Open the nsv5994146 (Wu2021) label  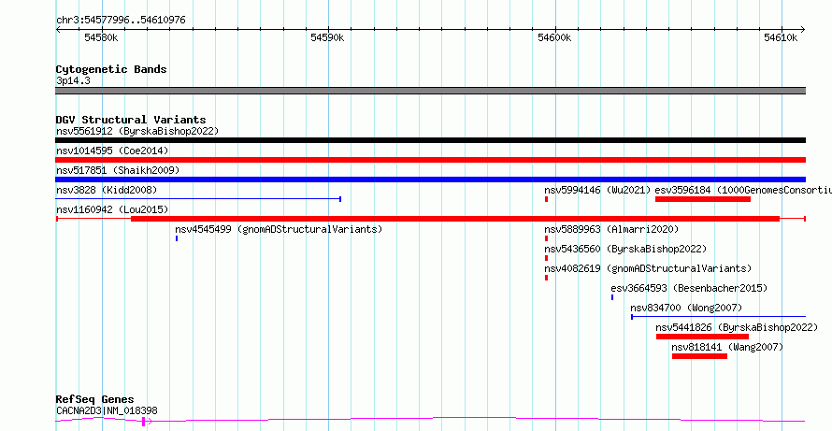click(597, 190)
